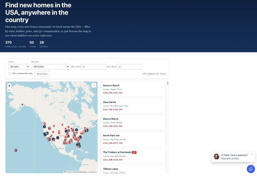Screen dimensions: 257x176
Task: Click the listings panel scrollbar
Action: click(x=167, y=83)
